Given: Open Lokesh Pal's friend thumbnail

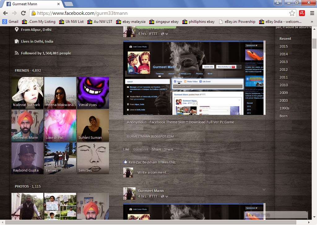Looking at the screenshot, I should pos(60,125).
